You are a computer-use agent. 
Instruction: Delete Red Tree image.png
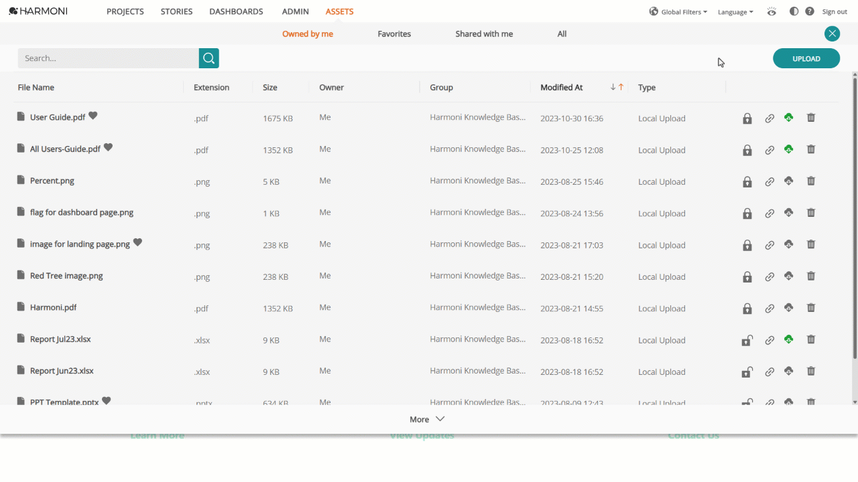(811, 276)
